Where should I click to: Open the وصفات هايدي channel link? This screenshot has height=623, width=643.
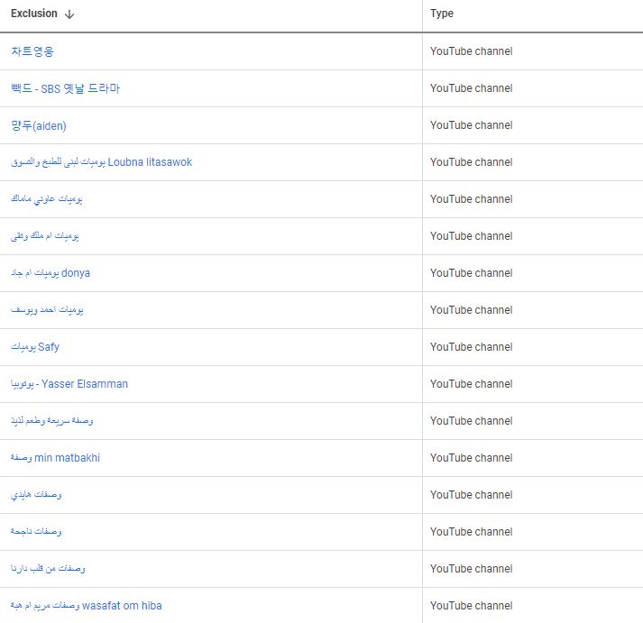36,495
